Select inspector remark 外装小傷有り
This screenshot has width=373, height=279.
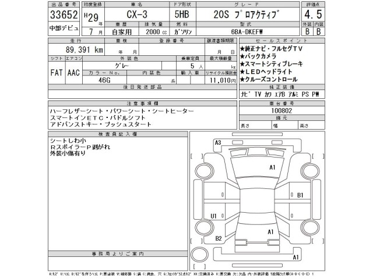click(68, 153)
